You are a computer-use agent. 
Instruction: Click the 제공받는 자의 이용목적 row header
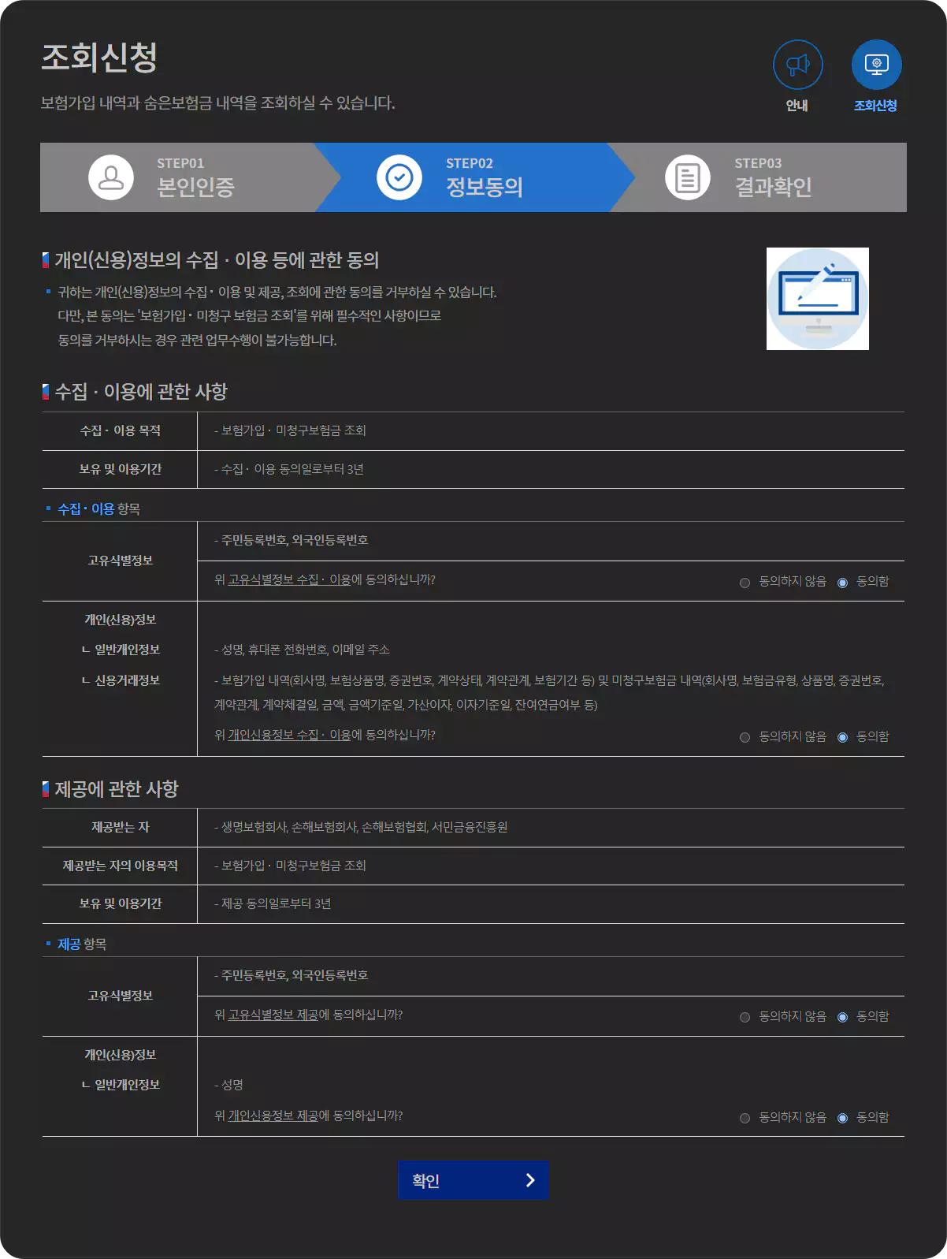(x=120, y=866)
